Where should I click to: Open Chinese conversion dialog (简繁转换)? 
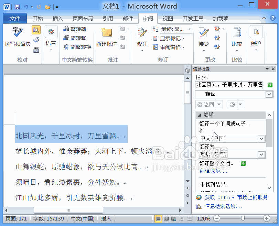(77, 47)
